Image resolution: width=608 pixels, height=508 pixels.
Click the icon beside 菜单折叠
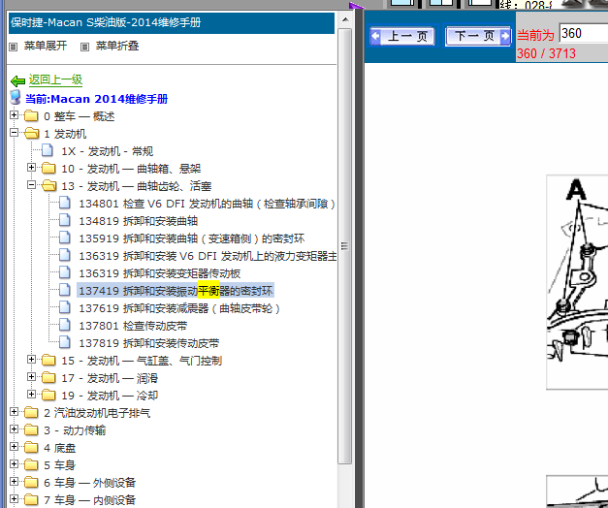click(x=84, y=47)
